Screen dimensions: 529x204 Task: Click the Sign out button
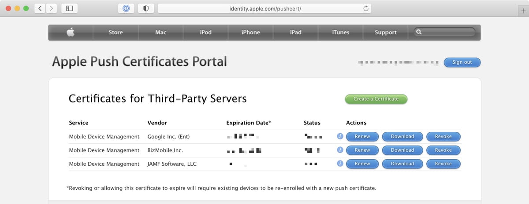[x=462, y=62]
